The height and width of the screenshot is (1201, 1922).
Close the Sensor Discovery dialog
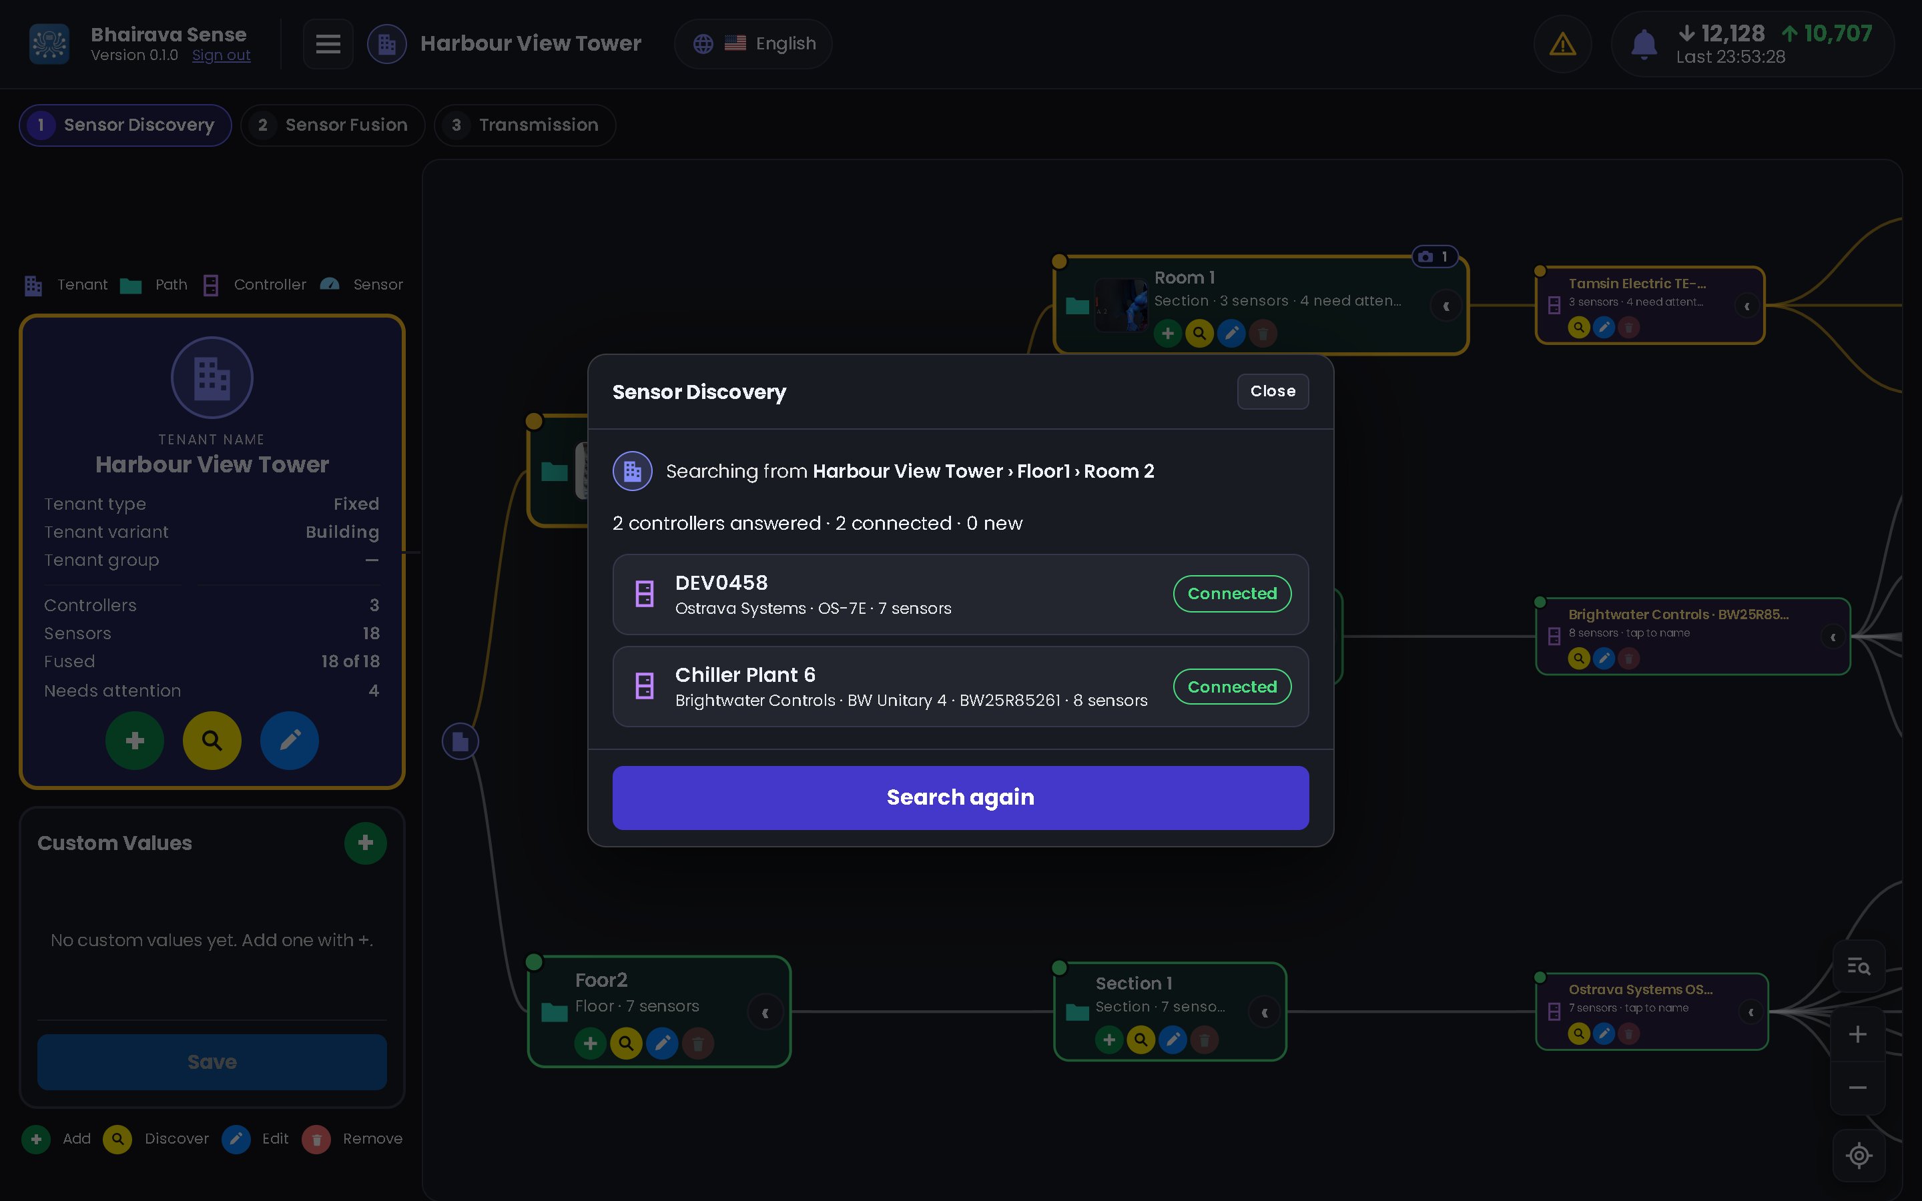(x=1273, y=391)
